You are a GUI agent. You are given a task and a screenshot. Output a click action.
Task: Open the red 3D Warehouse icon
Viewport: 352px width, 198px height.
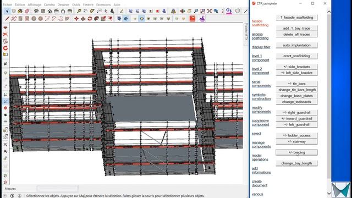193,19
